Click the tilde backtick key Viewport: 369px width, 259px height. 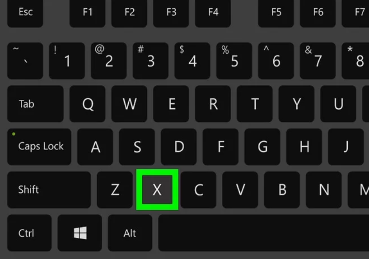[x=25, y=60]
